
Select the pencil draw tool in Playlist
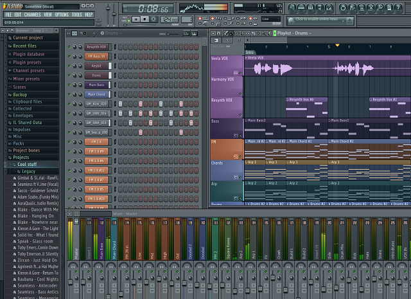(x=226, y=33)
